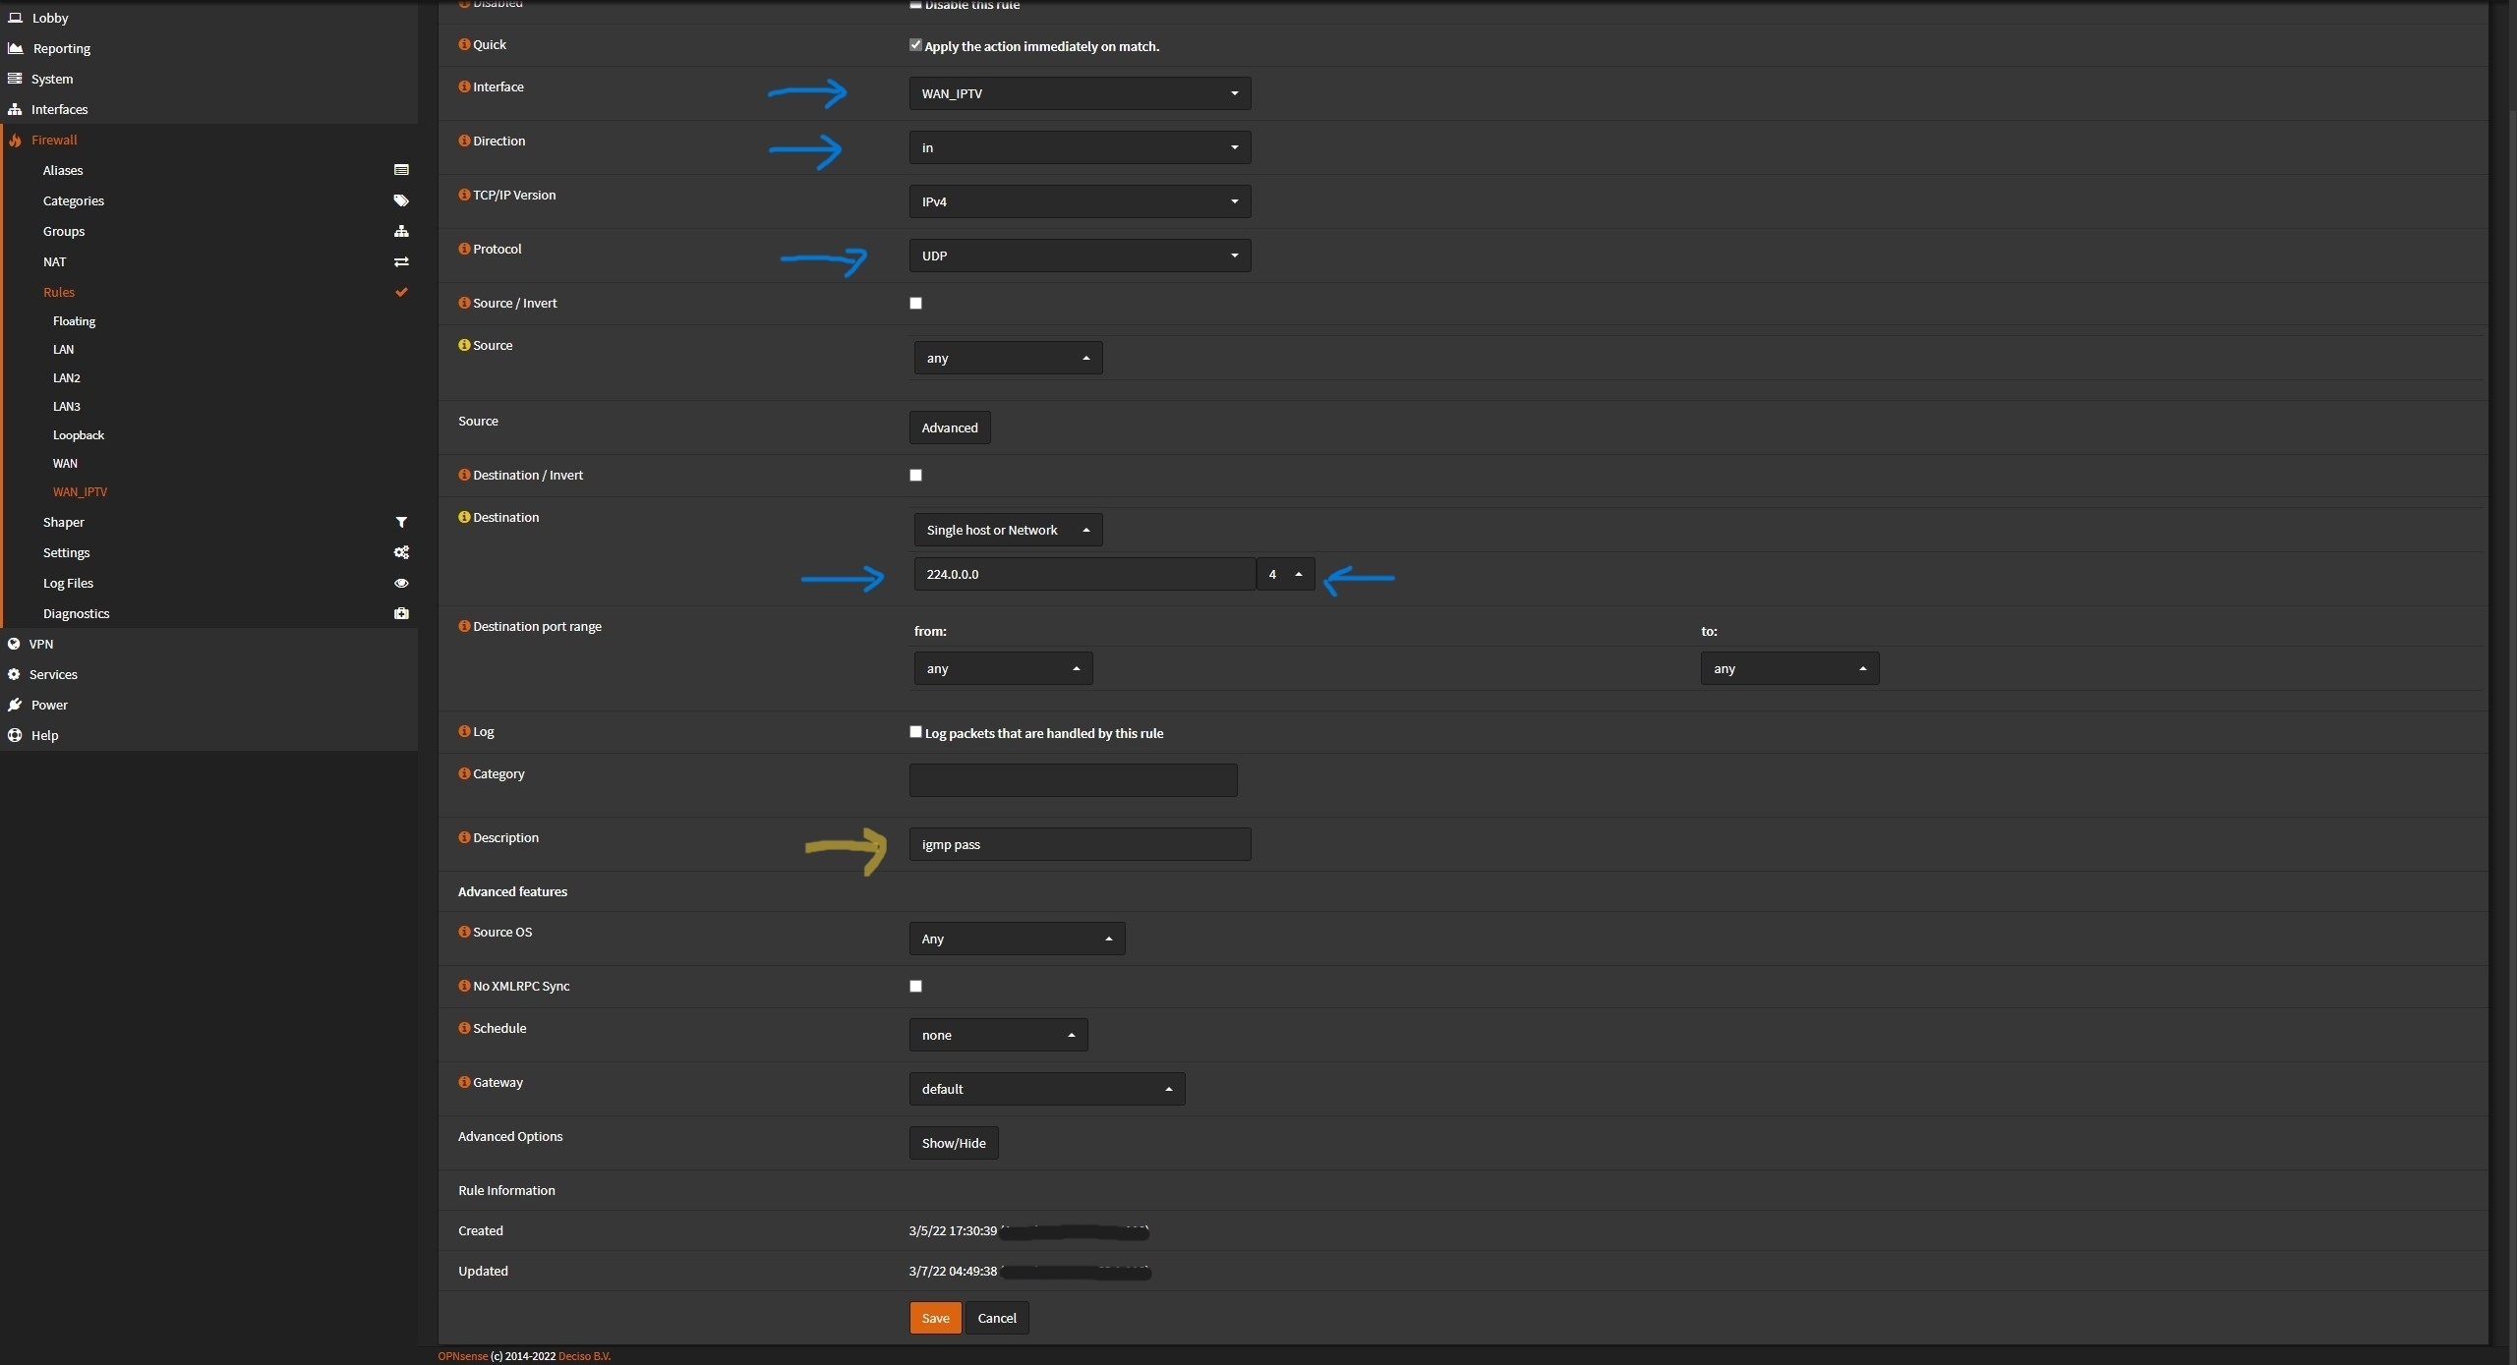Click the Categories tags icon
This screenshot has height=1365, width=2517.
pos(401,200)
